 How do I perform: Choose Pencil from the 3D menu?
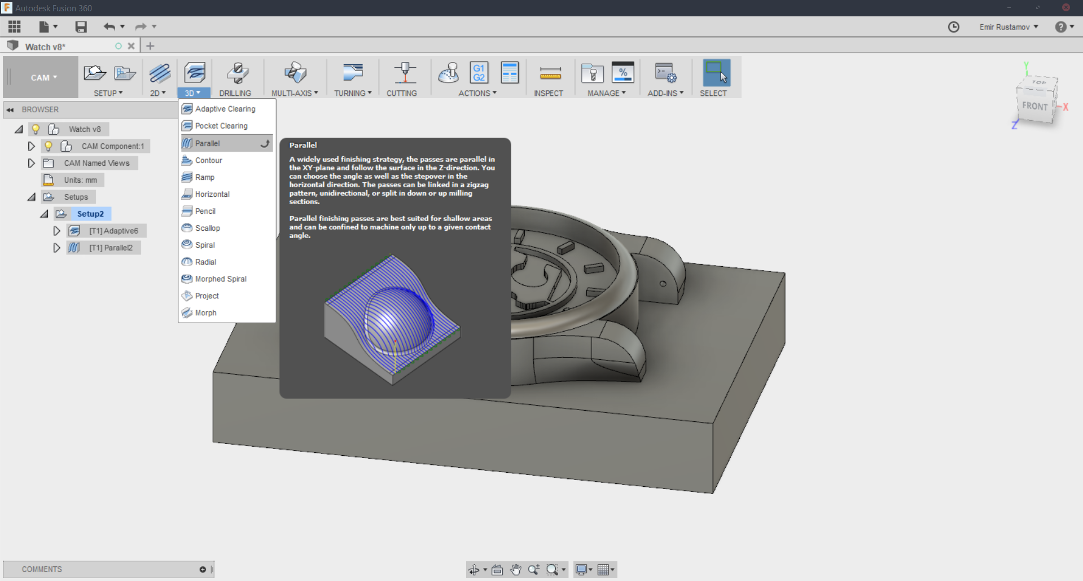(x=227, y=211)
